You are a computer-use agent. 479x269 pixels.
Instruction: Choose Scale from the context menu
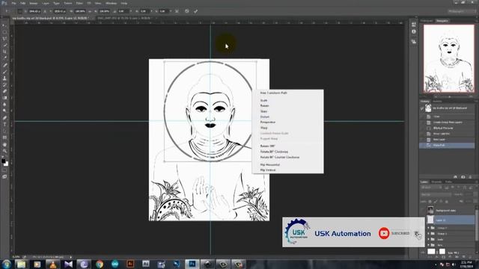point(263,100)
